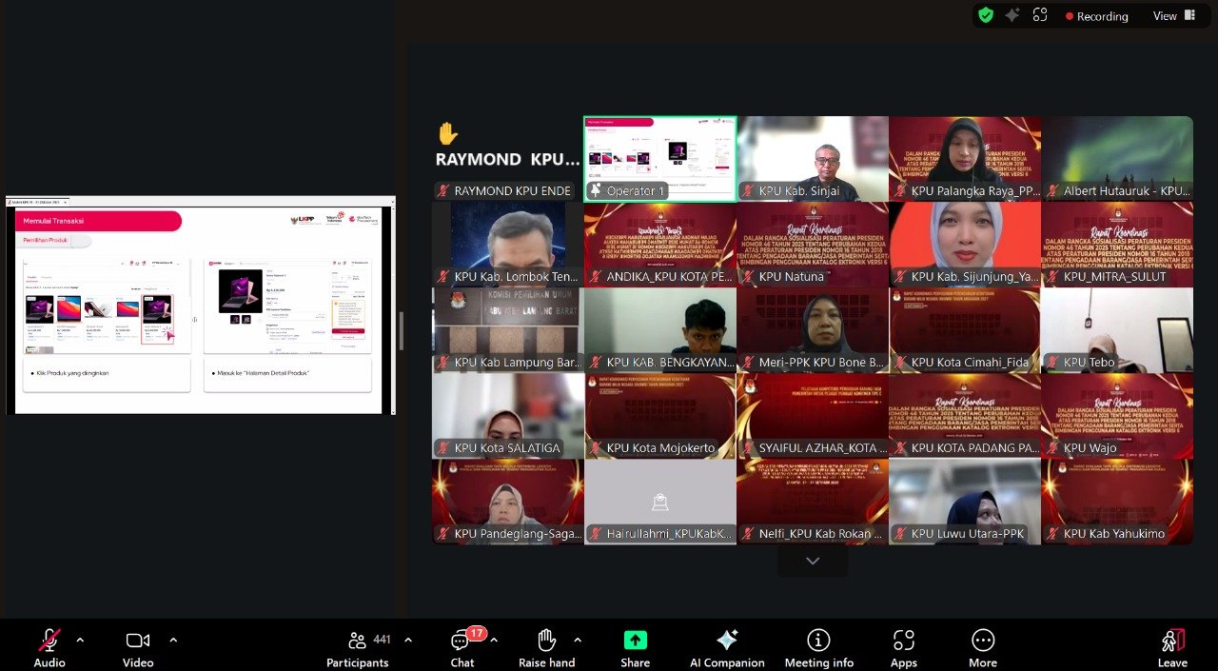The width and height of the screenshot is (1218, 671).
Task: Show next page of gallery participants
Action: click(x=812, y=562)
